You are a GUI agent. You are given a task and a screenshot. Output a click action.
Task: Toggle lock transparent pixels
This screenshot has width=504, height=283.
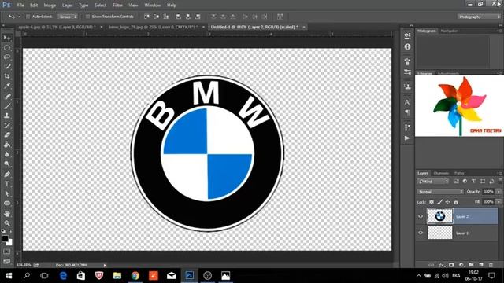[432, 202]
